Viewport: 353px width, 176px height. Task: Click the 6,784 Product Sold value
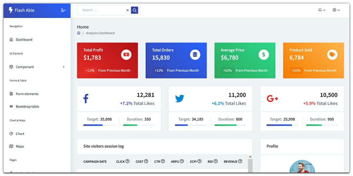[x=297, y=58]
